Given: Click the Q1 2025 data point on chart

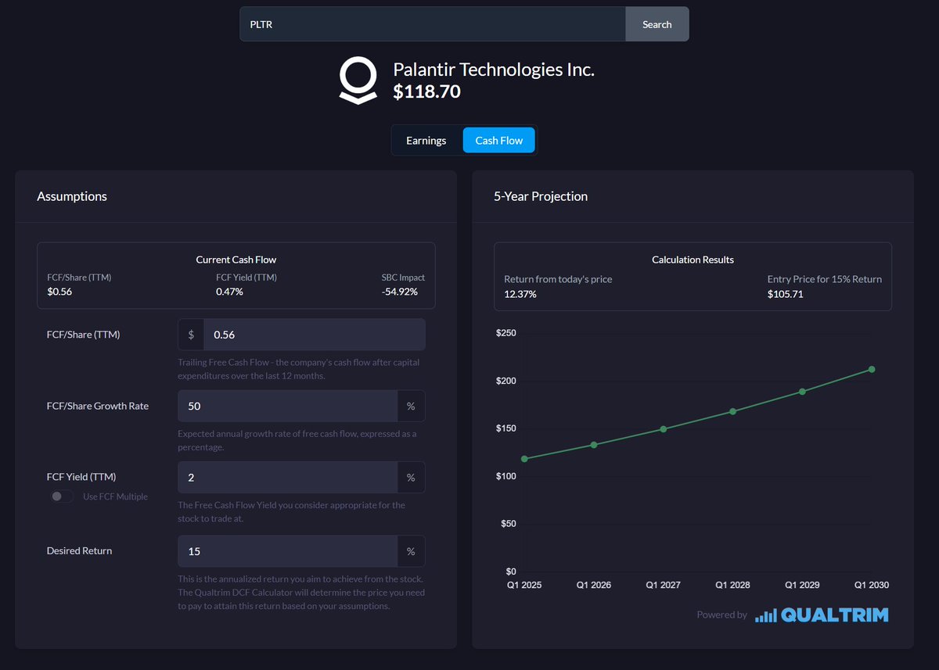Looking at the screenshot, I should (x=523, y=459).
